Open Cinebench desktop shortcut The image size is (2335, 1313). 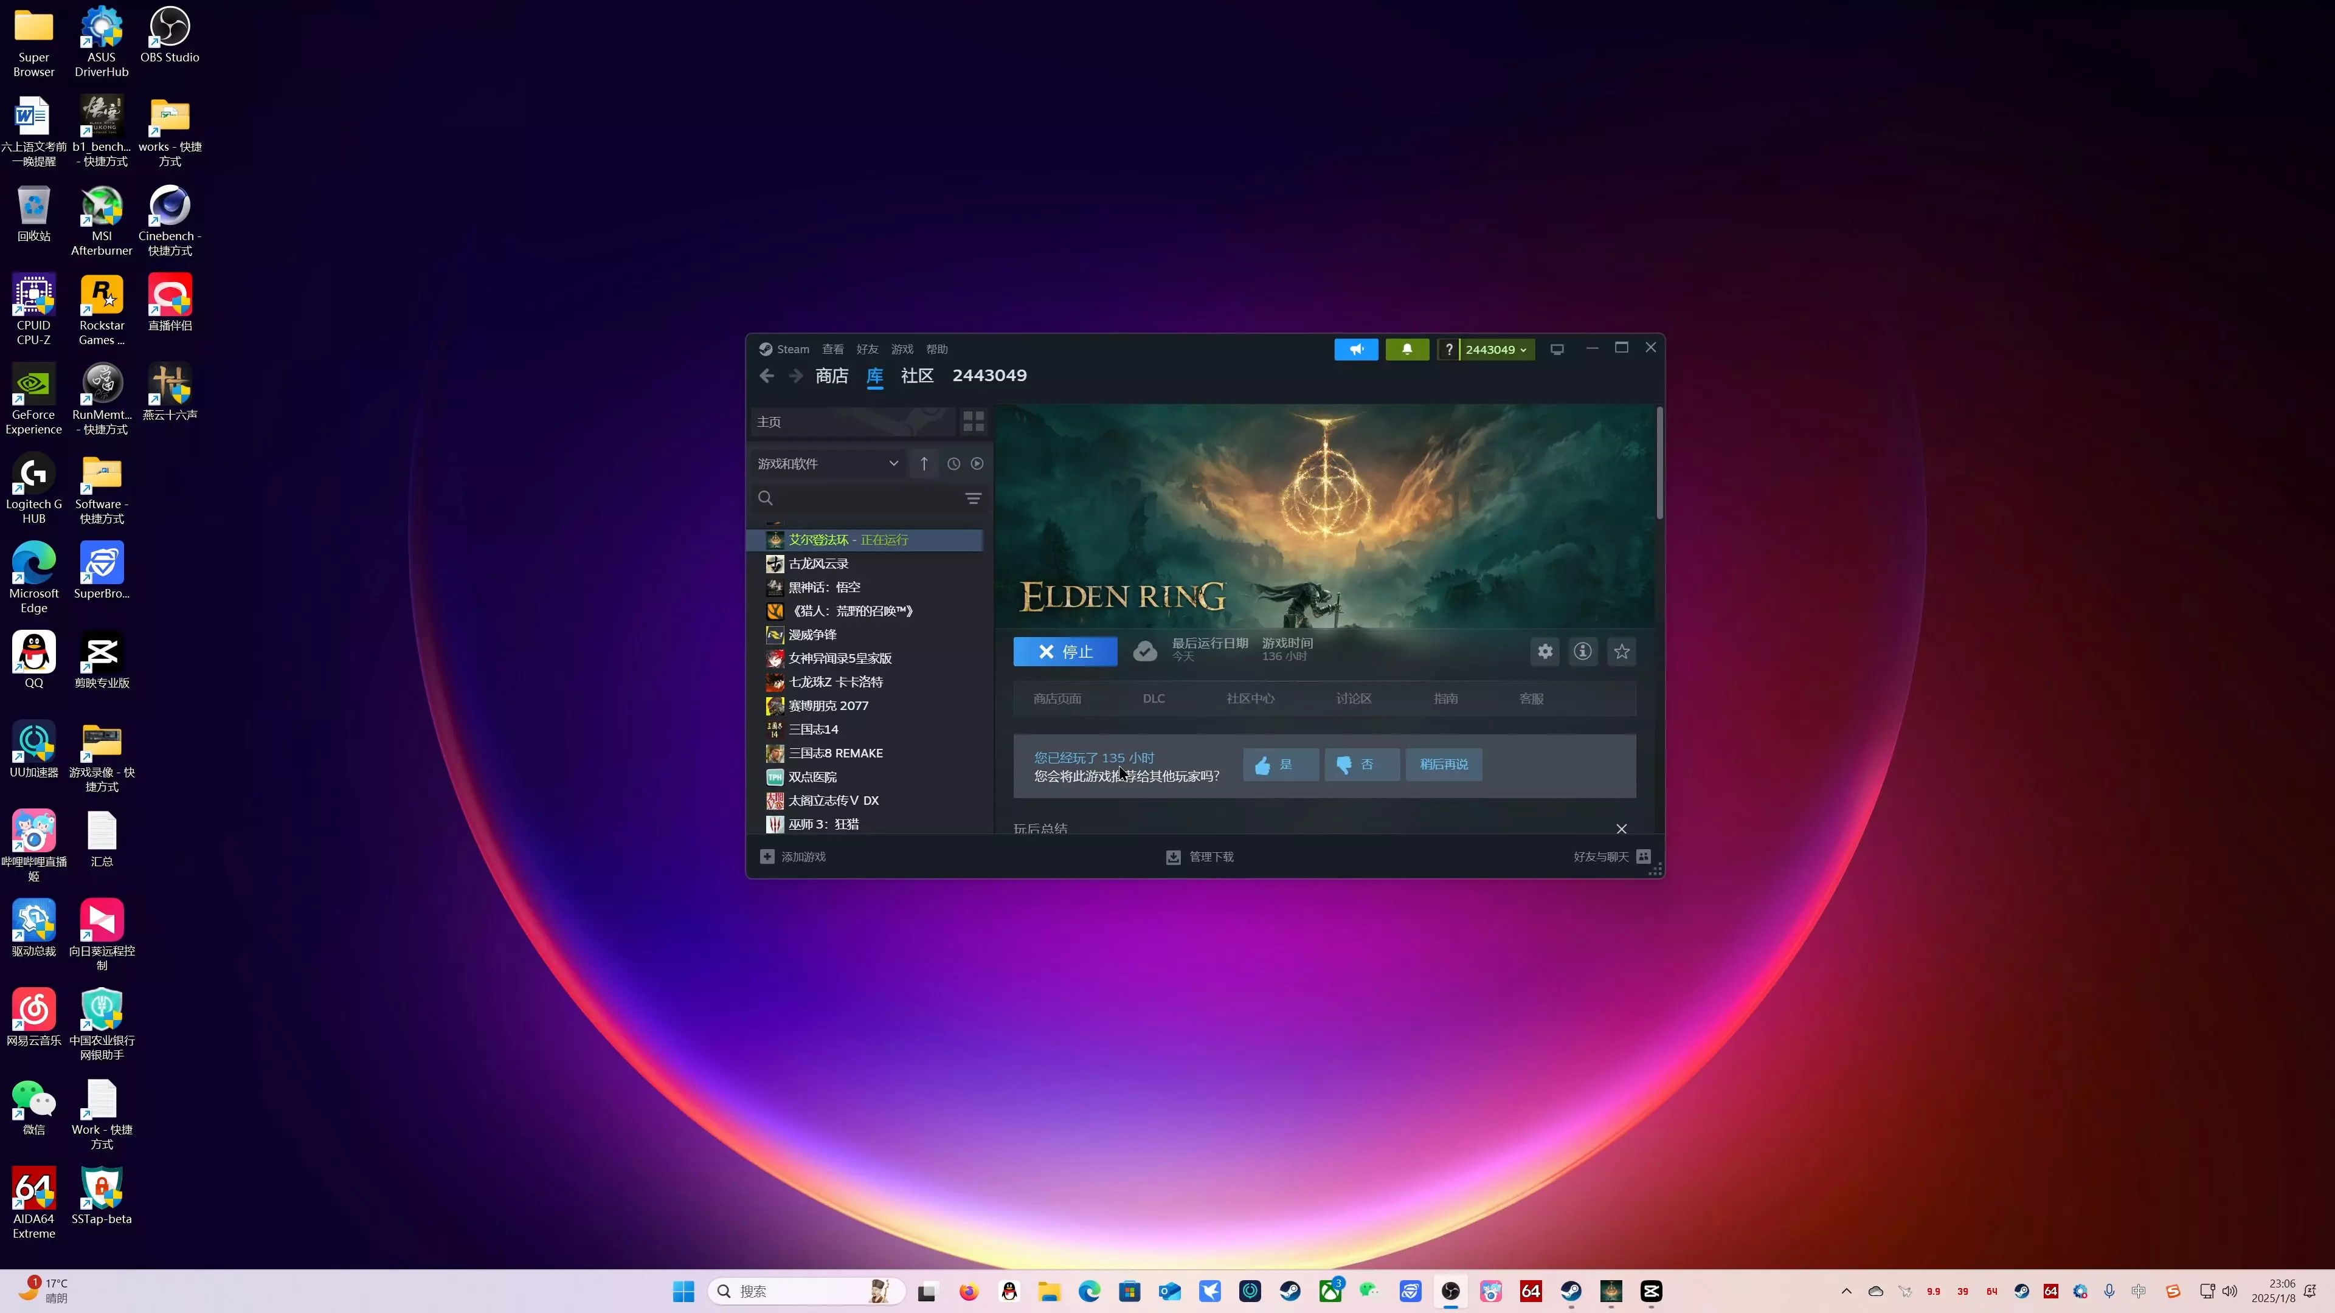[x=170, y=221]
